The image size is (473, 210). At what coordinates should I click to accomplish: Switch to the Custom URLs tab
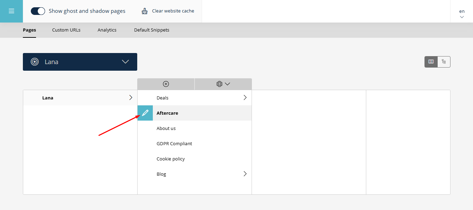[66, 30]
